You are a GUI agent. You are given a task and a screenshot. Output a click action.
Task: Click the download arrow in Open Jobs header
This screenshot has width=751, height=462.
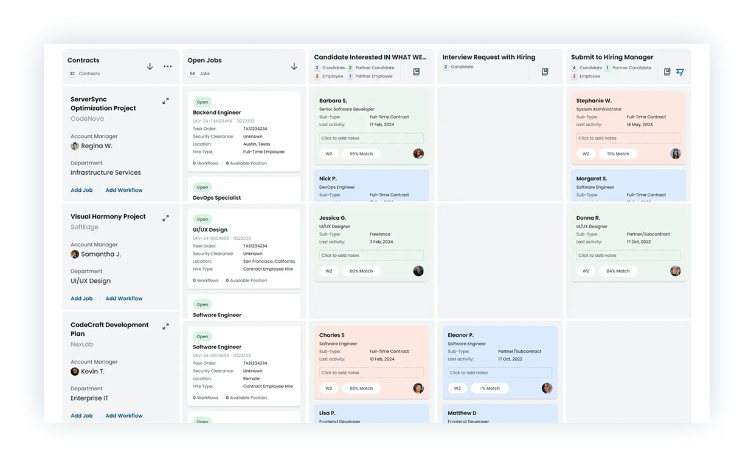click(294, 66)
